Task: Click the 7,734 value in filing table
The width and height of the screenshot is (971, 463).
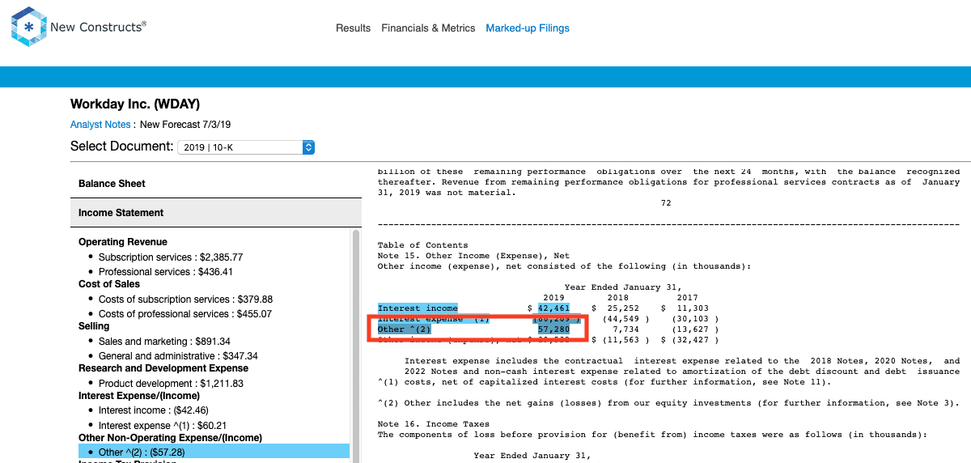Action: (626, 329)
